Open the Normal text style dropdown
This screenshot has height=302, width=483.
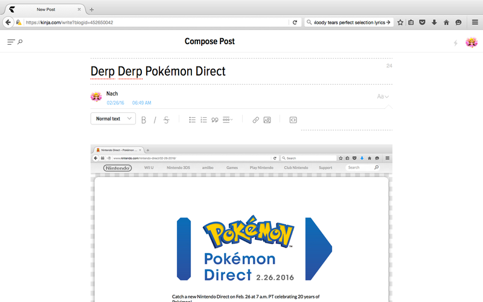113,118
